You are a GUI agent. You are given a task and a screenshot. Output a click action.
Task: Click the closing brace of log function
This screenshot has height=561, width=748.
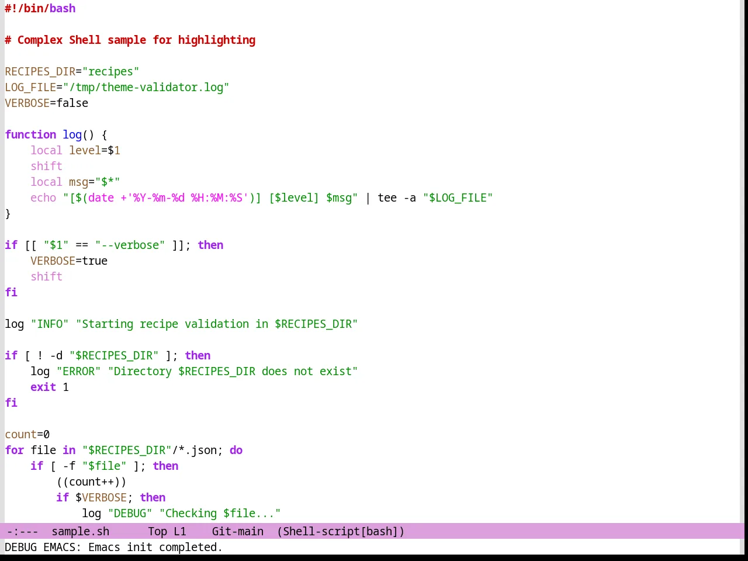[x=8, y=214]
